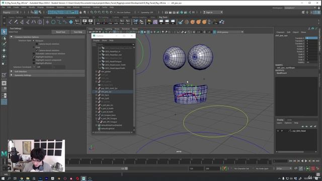Viewport: 322px width, 181px height.
Task: Click the Tool Help button
Action: (x=78, y=32)
